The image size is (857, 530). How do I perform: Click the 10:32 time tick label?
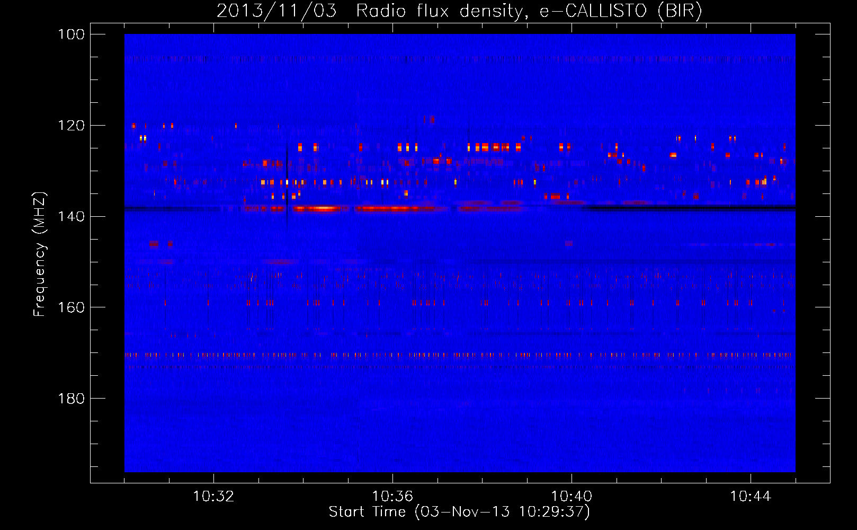point(213,497)
